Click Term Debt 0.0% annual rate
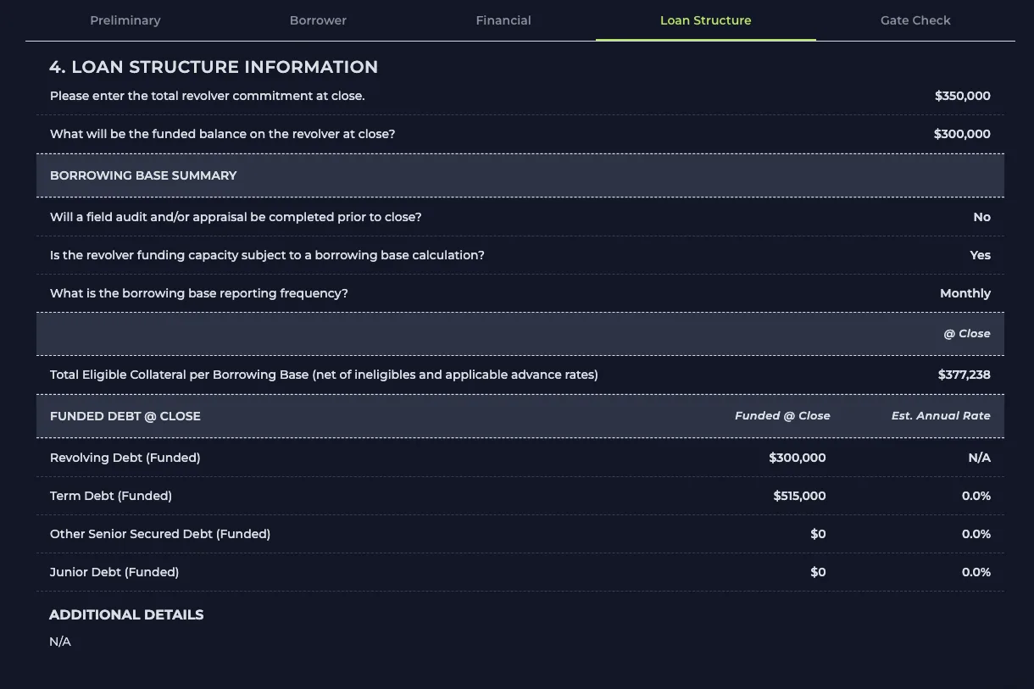The height and width of the screenshot is (689, 1034). tap(976, 496)
